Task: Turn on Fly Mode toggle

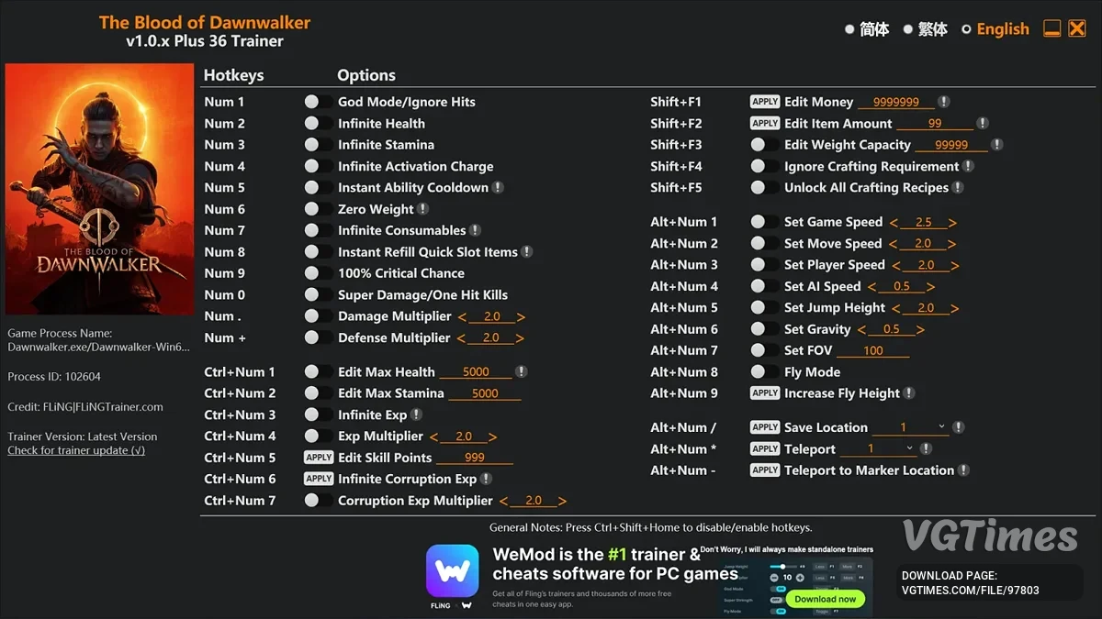Action: click(x=764, y=371)
